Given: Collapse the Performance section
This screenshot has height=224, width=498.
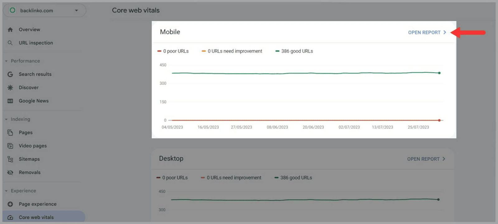Looking at the screenshot, I should [6, 61].
